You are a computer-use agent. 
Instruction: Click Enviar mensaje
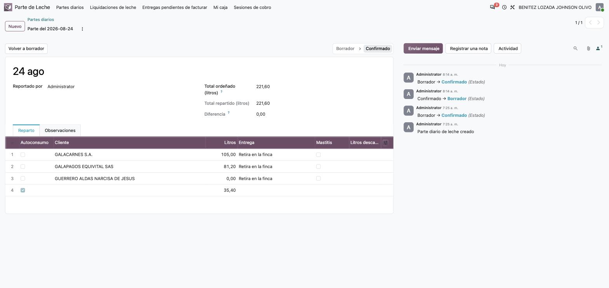[423, 49]
